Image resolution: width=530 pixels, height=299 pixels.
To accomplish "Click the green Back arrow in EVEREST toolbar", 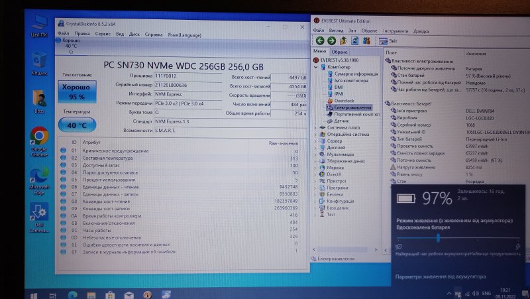I will 319,40.
